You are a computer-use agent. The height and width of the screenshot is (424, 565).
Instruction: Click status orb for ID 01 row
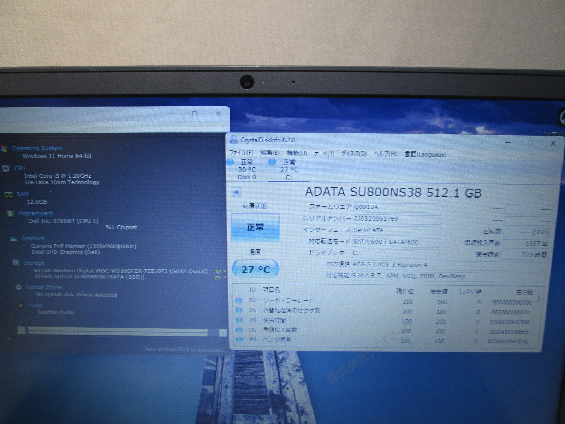pyautogui.click(x=239, y=301)
